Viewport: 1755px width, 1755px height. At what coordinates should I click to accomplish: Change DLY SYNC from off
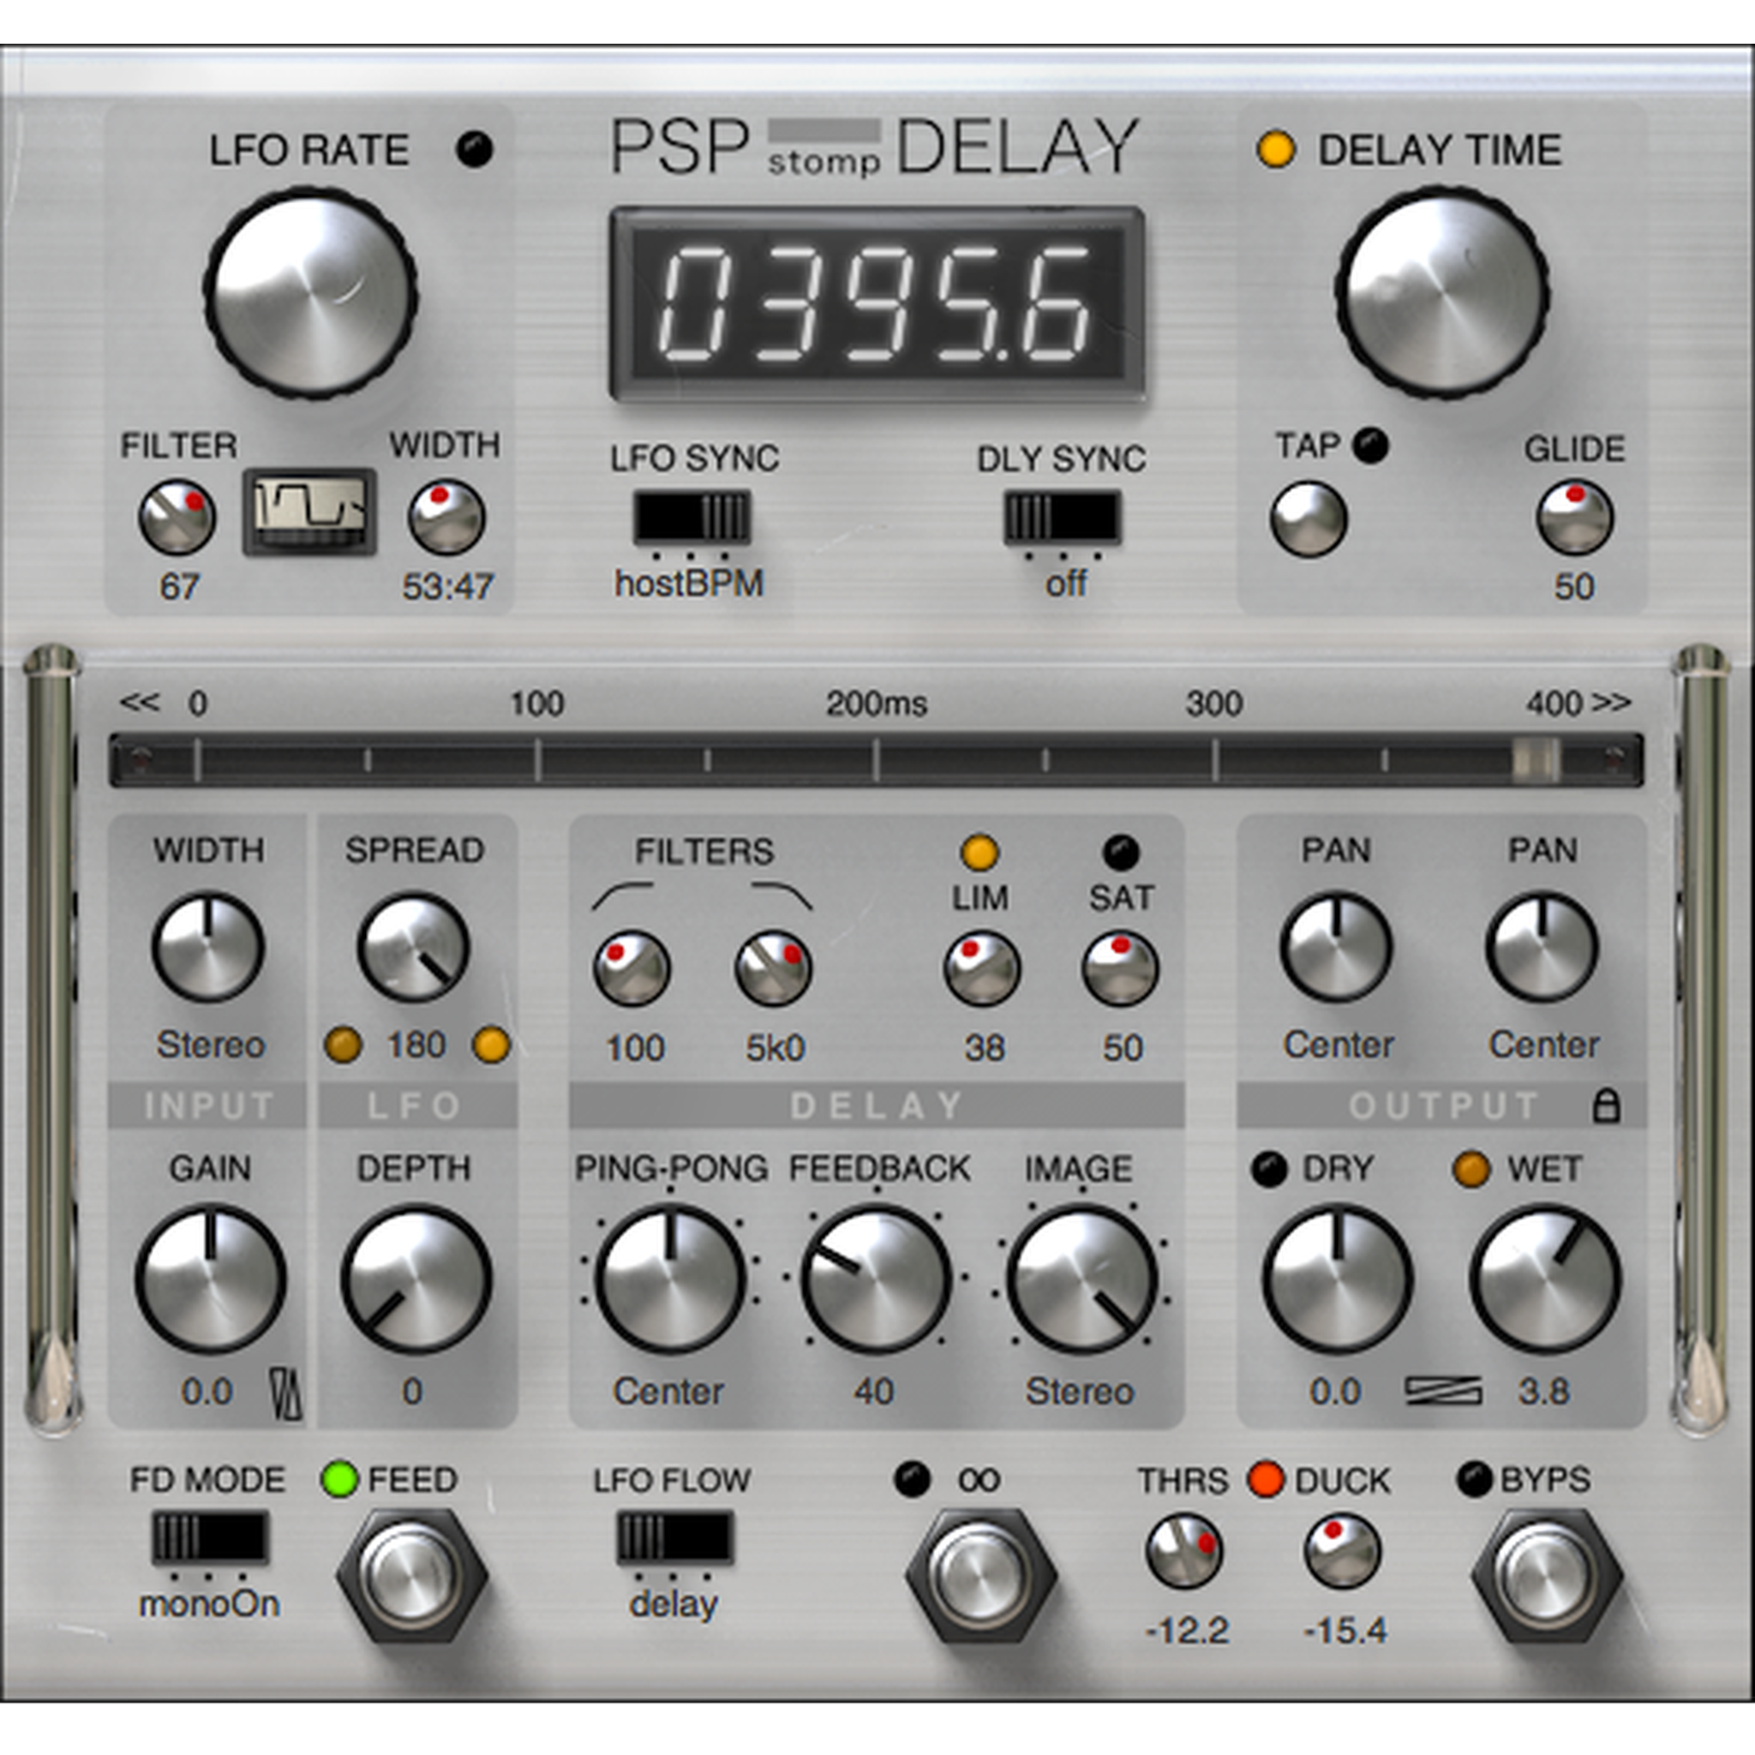point(1061,518)
